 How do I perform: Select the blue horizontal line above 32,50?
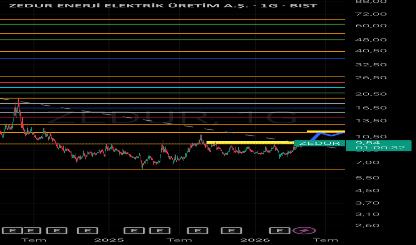tap(172, 59)
